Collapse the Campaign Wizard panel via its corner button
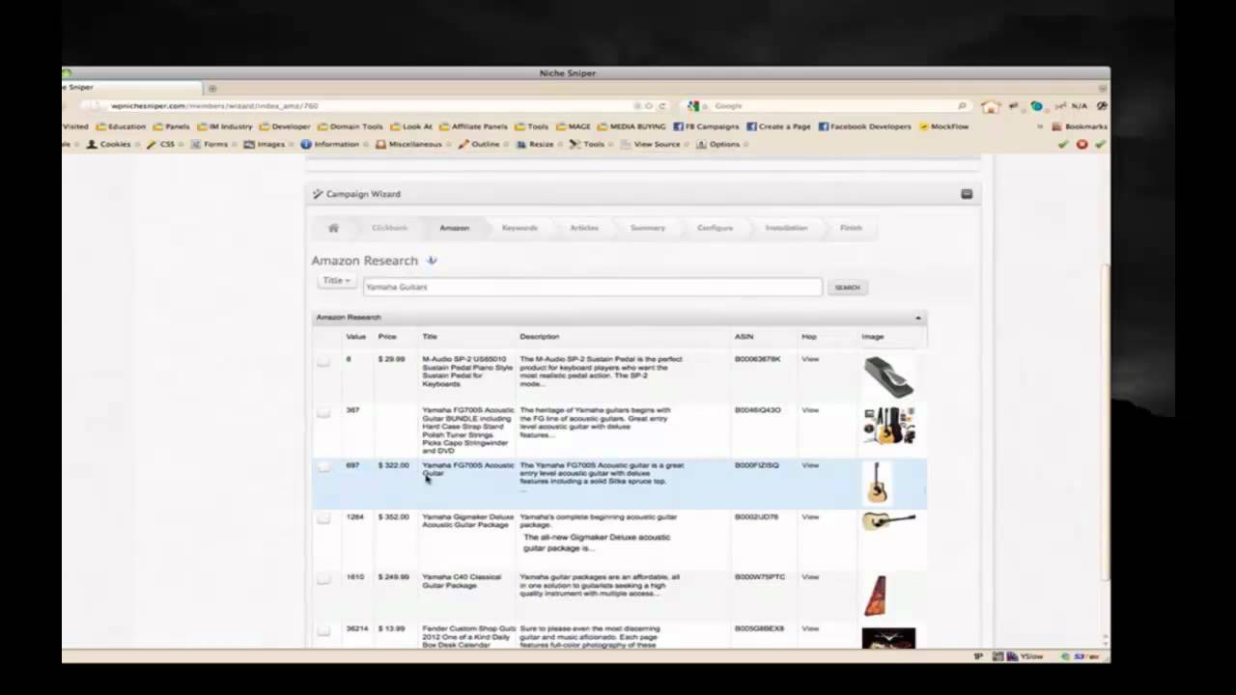 pos(967,194)
